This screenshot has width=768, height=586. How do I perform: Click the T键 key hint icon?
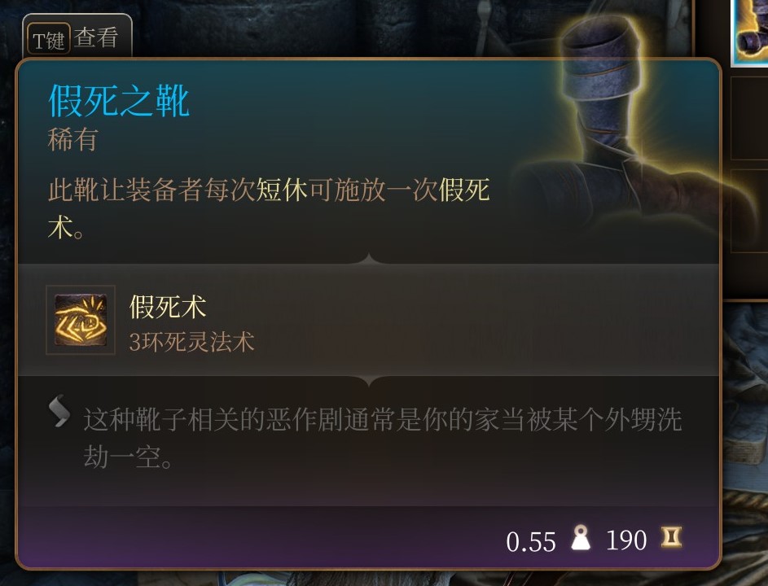49,39
